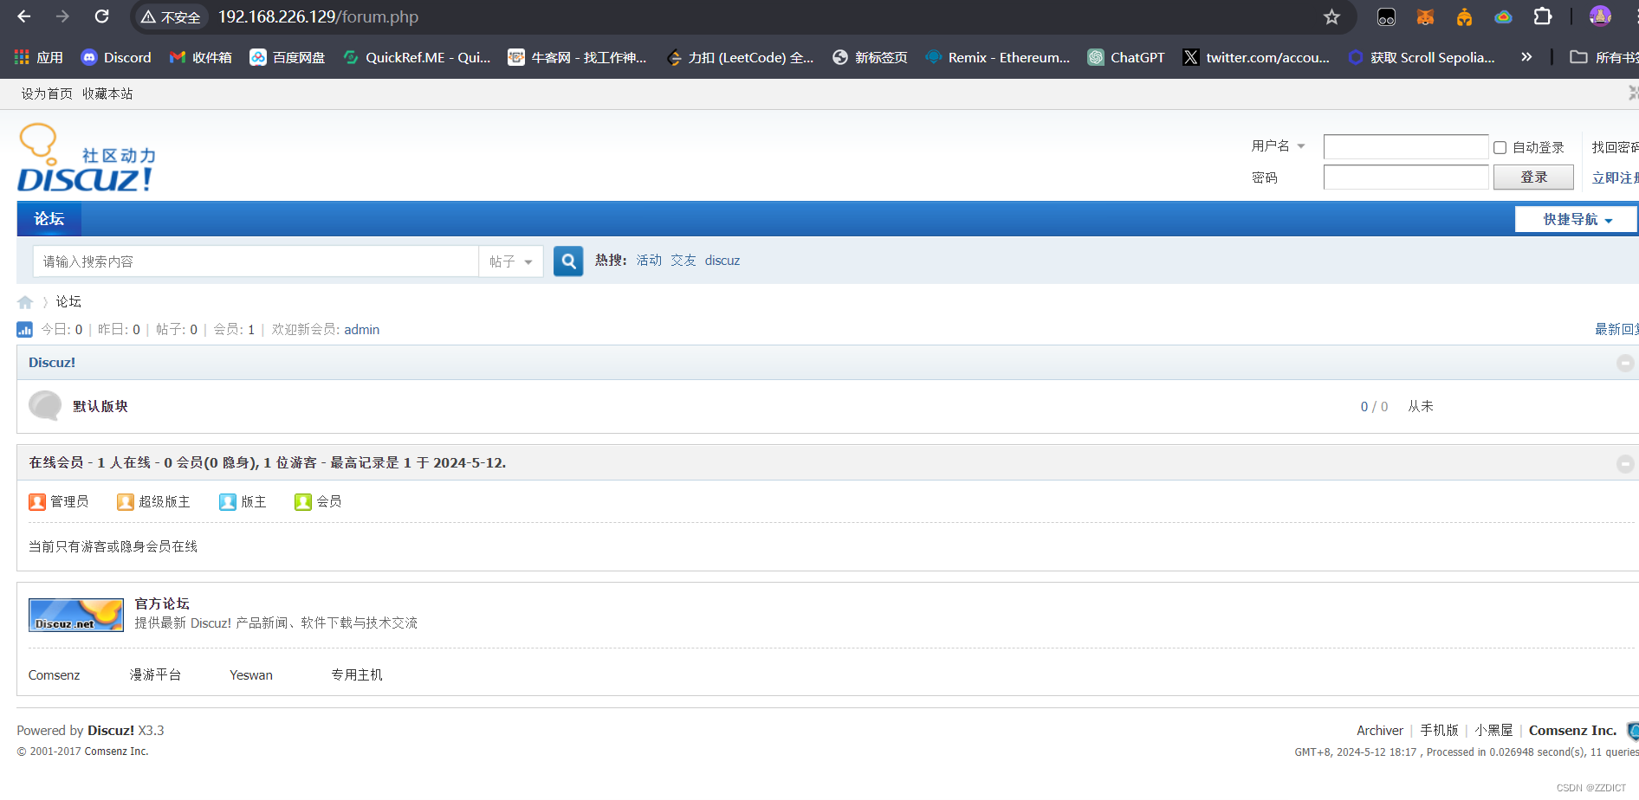
Task: Click the Discuz.net official forum banner
Action: point(76,615)
